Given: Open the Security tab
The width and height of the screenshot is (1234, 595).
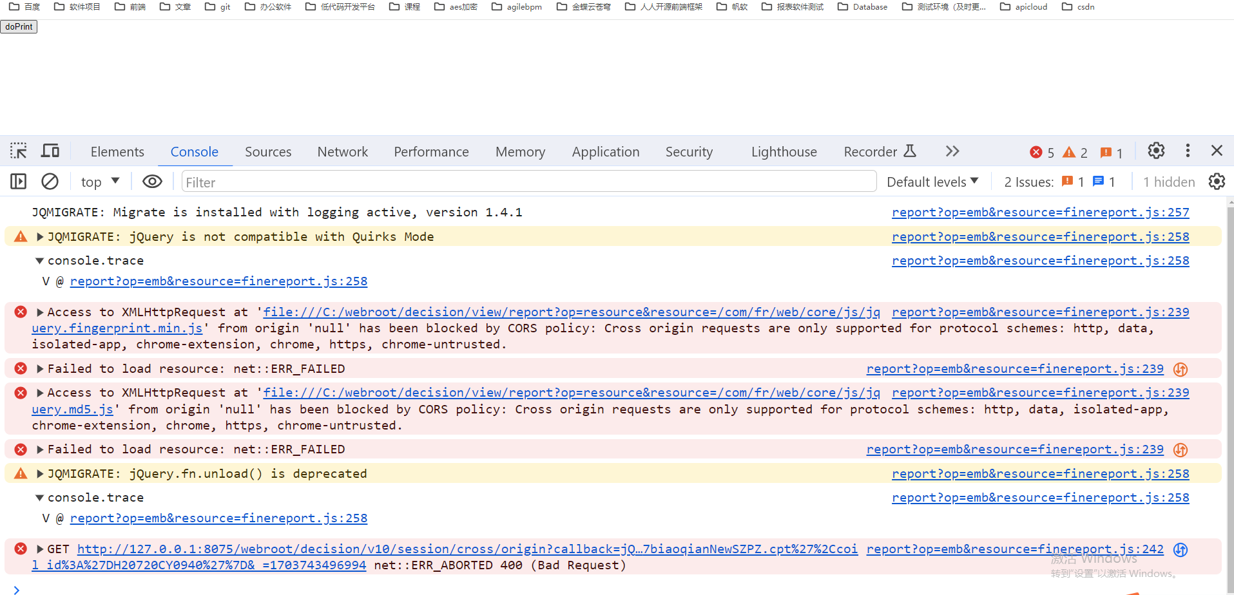Looking at the screenshot, I should [x=689, y=151].
